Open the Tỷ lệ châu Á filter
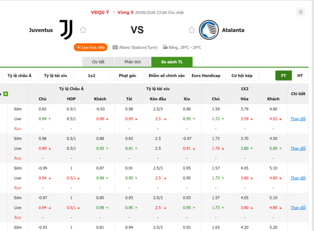The height and width of the screenshot is (231, 314). click(x=19, y=75)
